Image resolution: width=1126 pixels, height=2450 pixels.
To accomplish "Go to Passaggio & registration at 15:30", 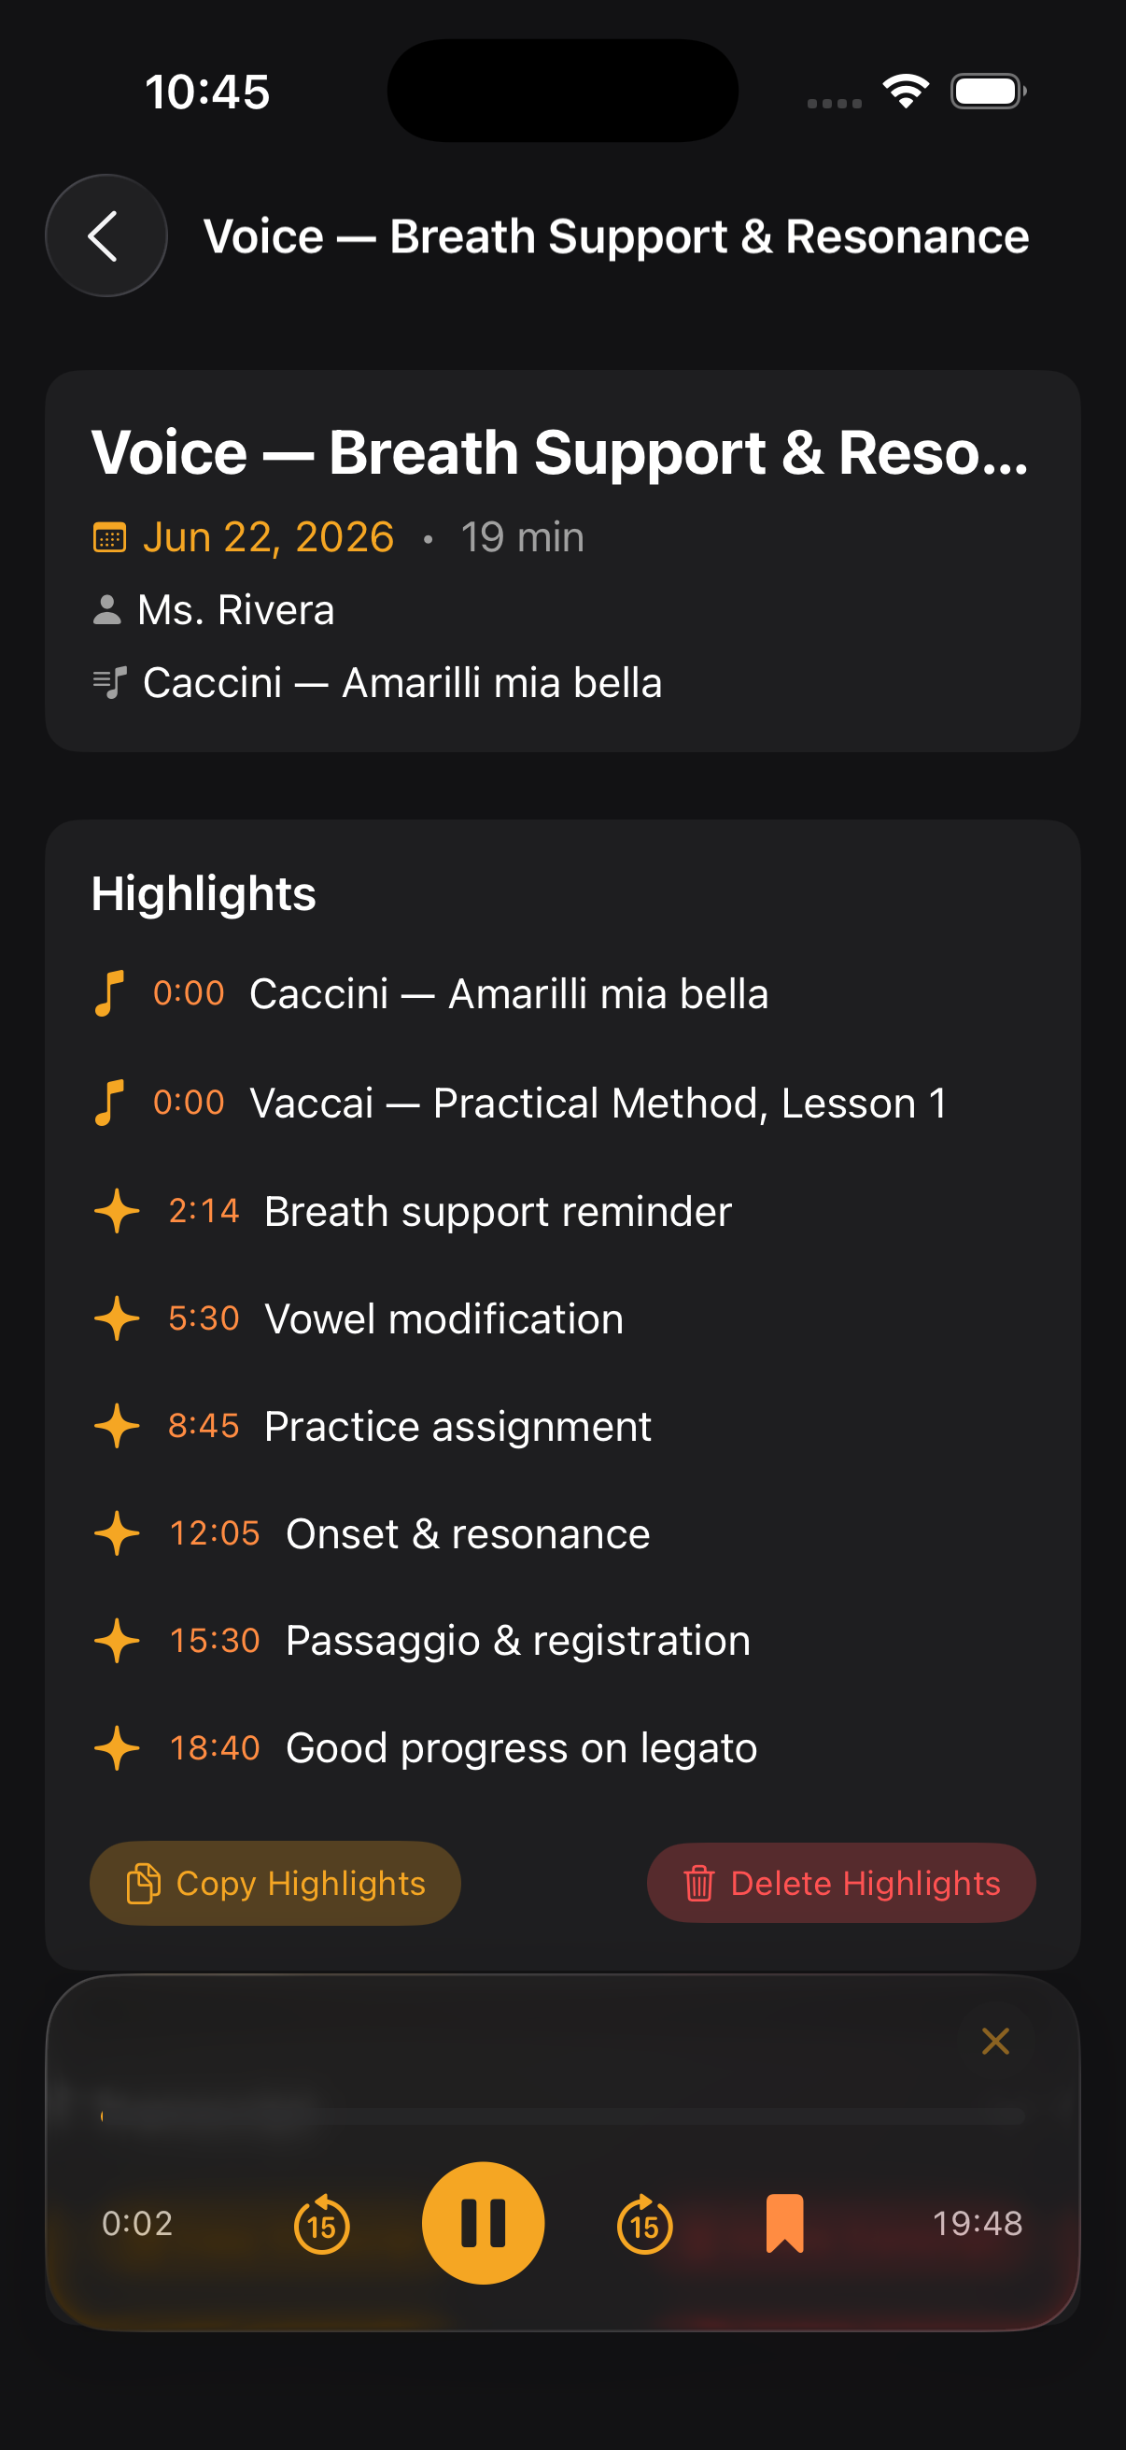I will tap(562, 1641).
